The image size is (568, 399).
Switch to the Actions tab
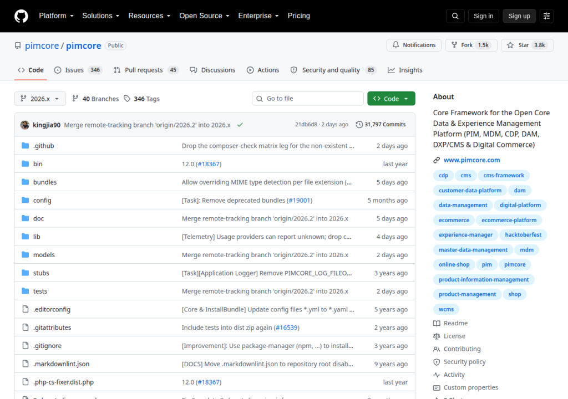(x=263, y=70)
